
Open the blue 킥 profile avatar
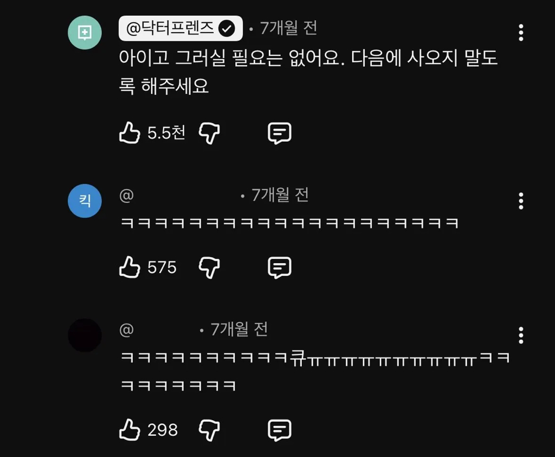click(84, 200)
